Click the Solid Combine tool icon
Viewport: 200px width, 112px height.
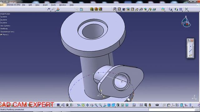coord(145,9)
